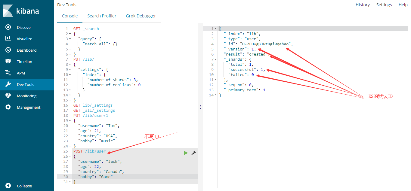Image resolution: width=411 pixels, height=191 pixels.
Task: Click the editor pane divider handle
Action: 200,107
